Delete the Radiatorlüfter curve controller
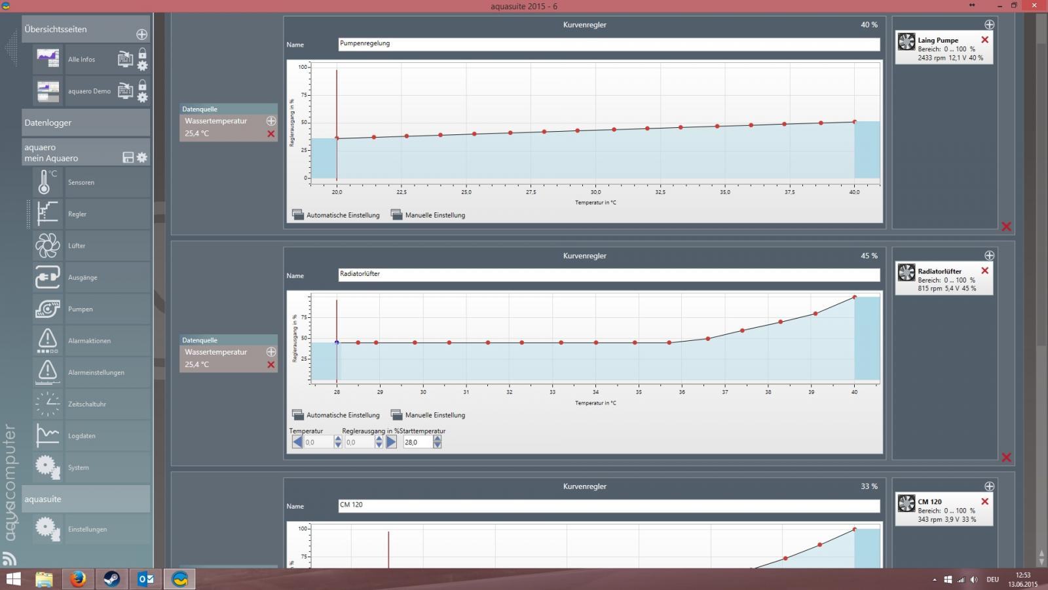Viewport: 1048px width, 590px height. (1006, 458)
